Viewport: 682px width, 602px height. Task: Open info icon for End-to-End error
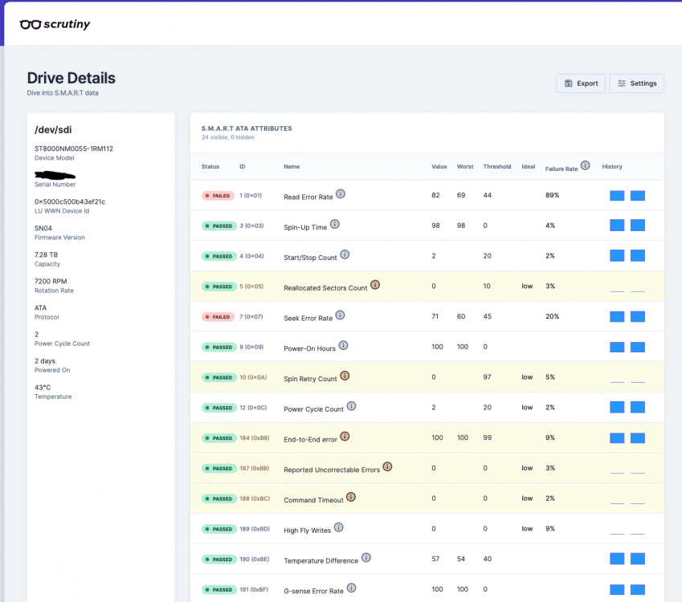tap(345, 437)
